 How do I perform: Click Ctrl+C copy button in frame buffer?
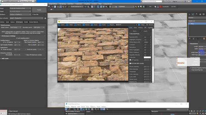[x=78, y=25]
